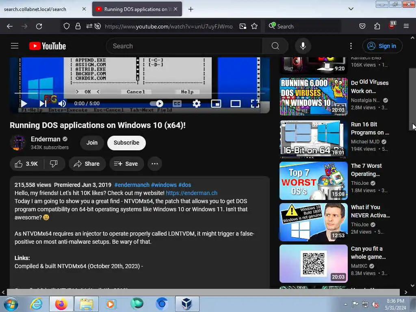The width and height of the screenshot is (416, 312).
Task: Open the #endermanch hashtag
Action: point(132,185)
